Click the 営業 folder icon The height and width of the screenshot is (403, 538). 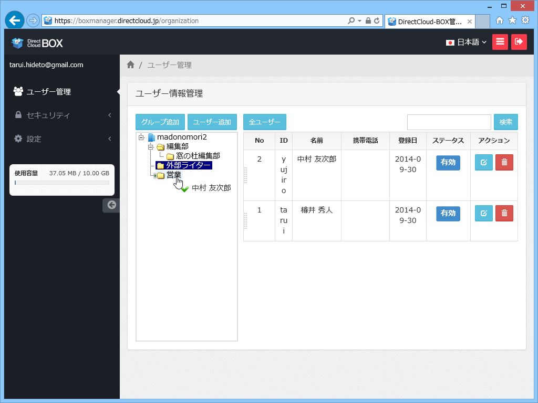161,175
